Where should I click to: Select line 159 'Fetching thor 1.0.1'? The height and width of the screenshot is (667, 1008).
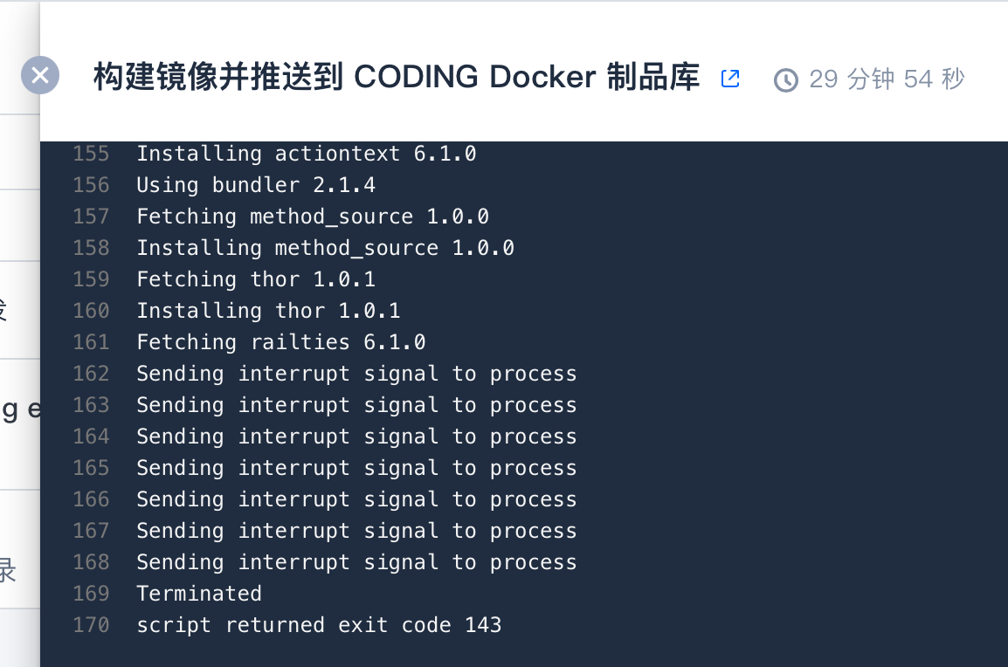256,279
